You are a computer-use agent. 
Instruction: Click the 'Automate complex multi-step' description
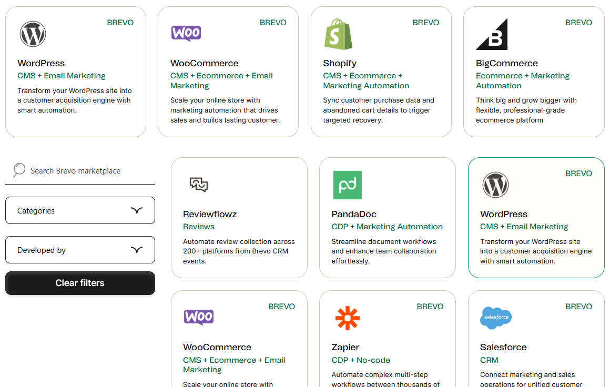pos(385,380)
